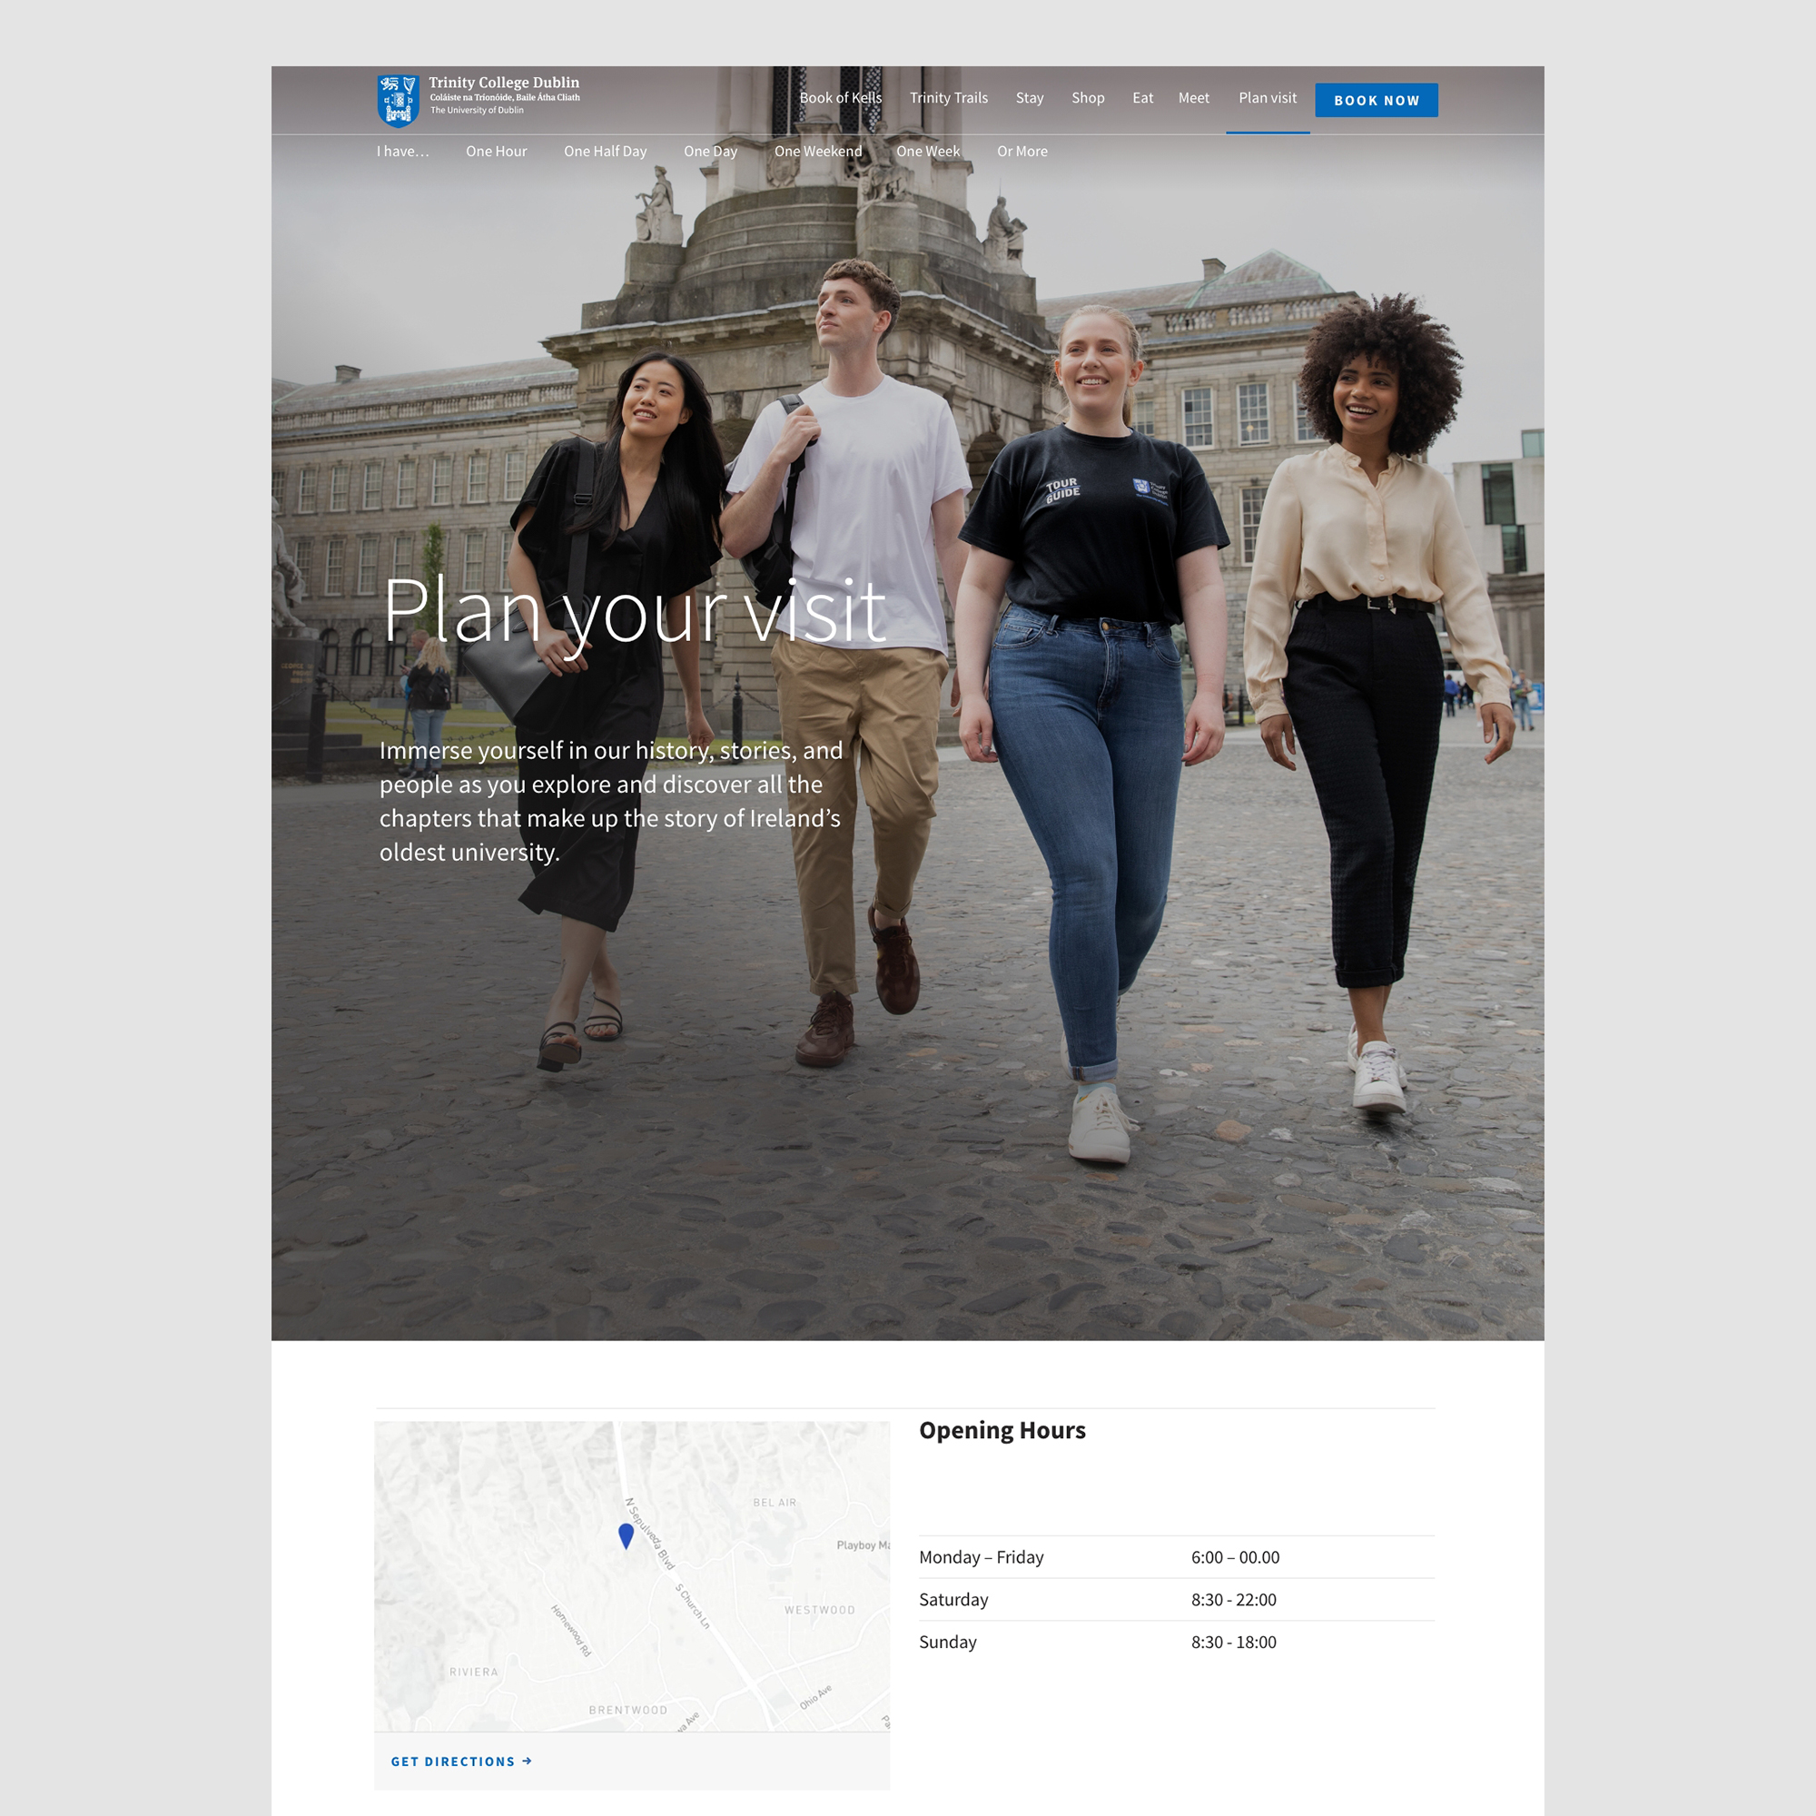The height and width of the screenshot is (1816, 1816).
Task: Select the One Week option
Action: 928,152
